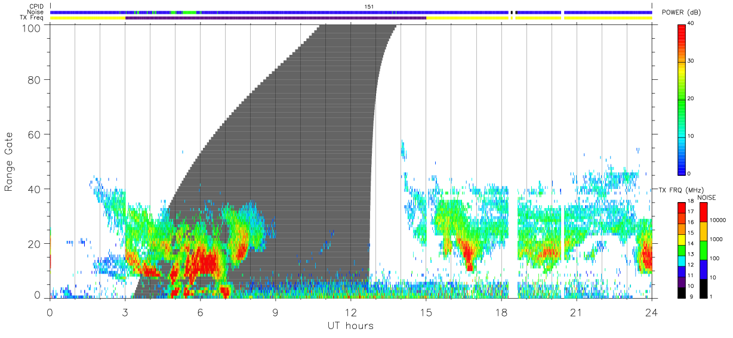
Task: Click the 100 label in NOISE legend
Action: [715, 258]
